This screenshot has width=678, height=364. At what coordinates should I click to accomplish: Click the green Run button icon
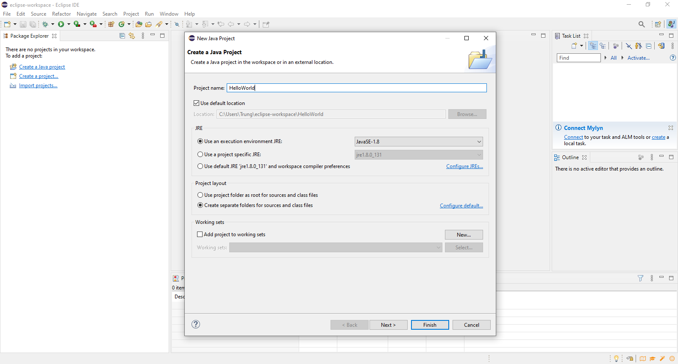click(x=61, y=24)
